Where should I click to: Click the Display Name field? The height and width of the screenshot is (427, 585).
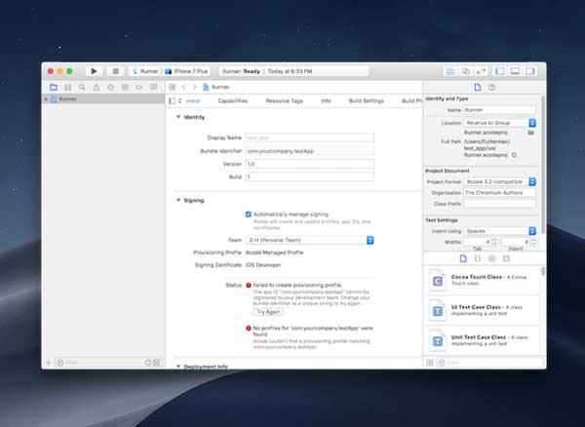tap(310, 137)
